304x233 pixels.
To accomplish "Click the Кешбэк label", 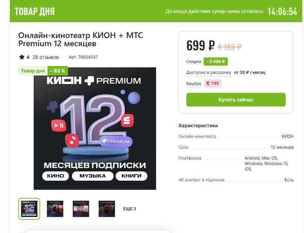I will pos(194,84).
